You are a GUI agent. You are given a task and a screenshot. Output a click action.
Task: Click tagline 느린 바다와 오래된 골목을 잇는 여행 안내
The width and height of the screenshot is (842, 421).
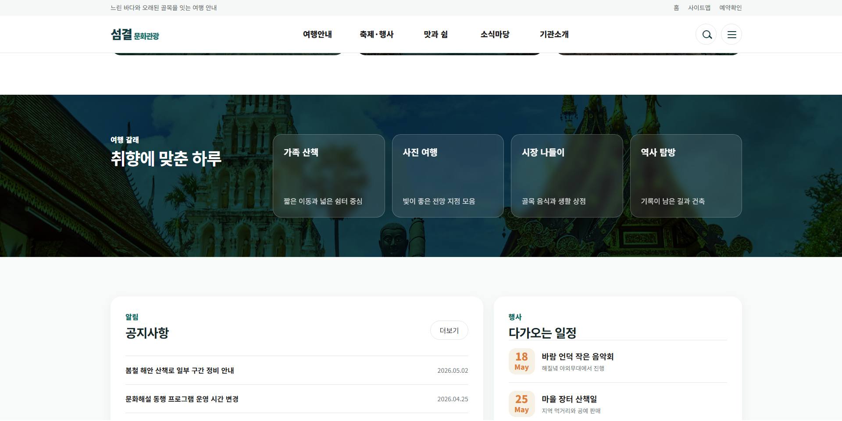pos(164,8)
